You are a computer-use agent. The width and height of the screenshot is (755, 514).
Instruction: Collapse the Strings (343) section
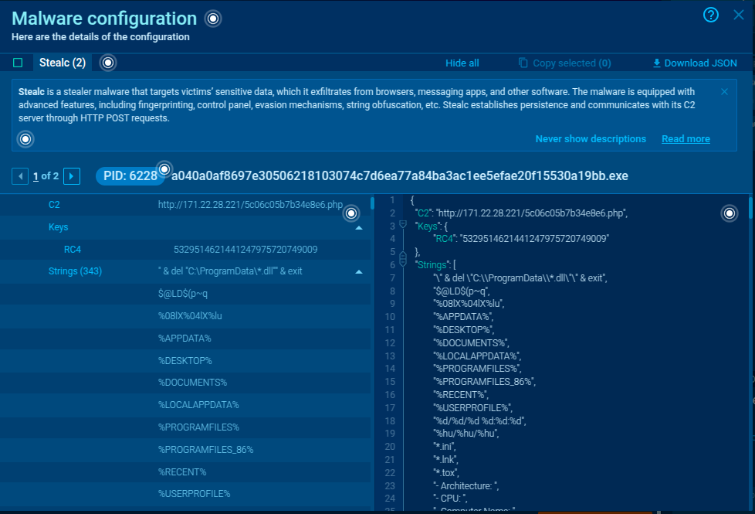click(359, 272)
